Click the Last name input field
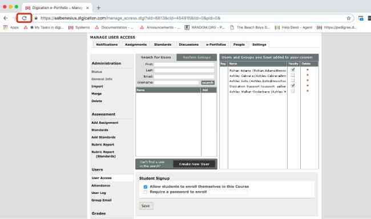 pyautogui.click(x=184, y=70)
